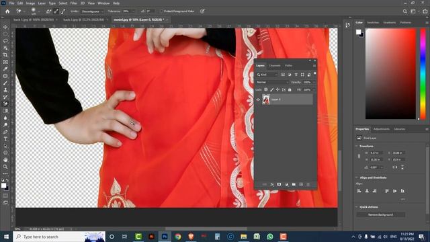This screenshot has width=430, height=242.
Task: Open the Layers panel menu icon
Action: pos(314,66)
